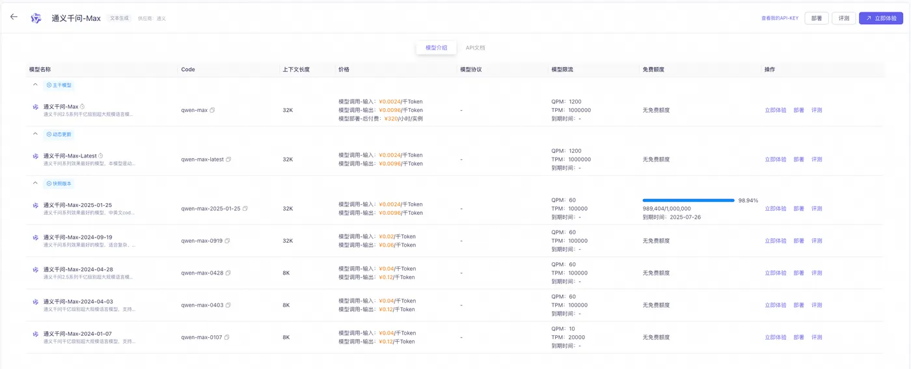
Task: Click 部署 in the qwen-max-0919 row
Action: coord(799,241)
